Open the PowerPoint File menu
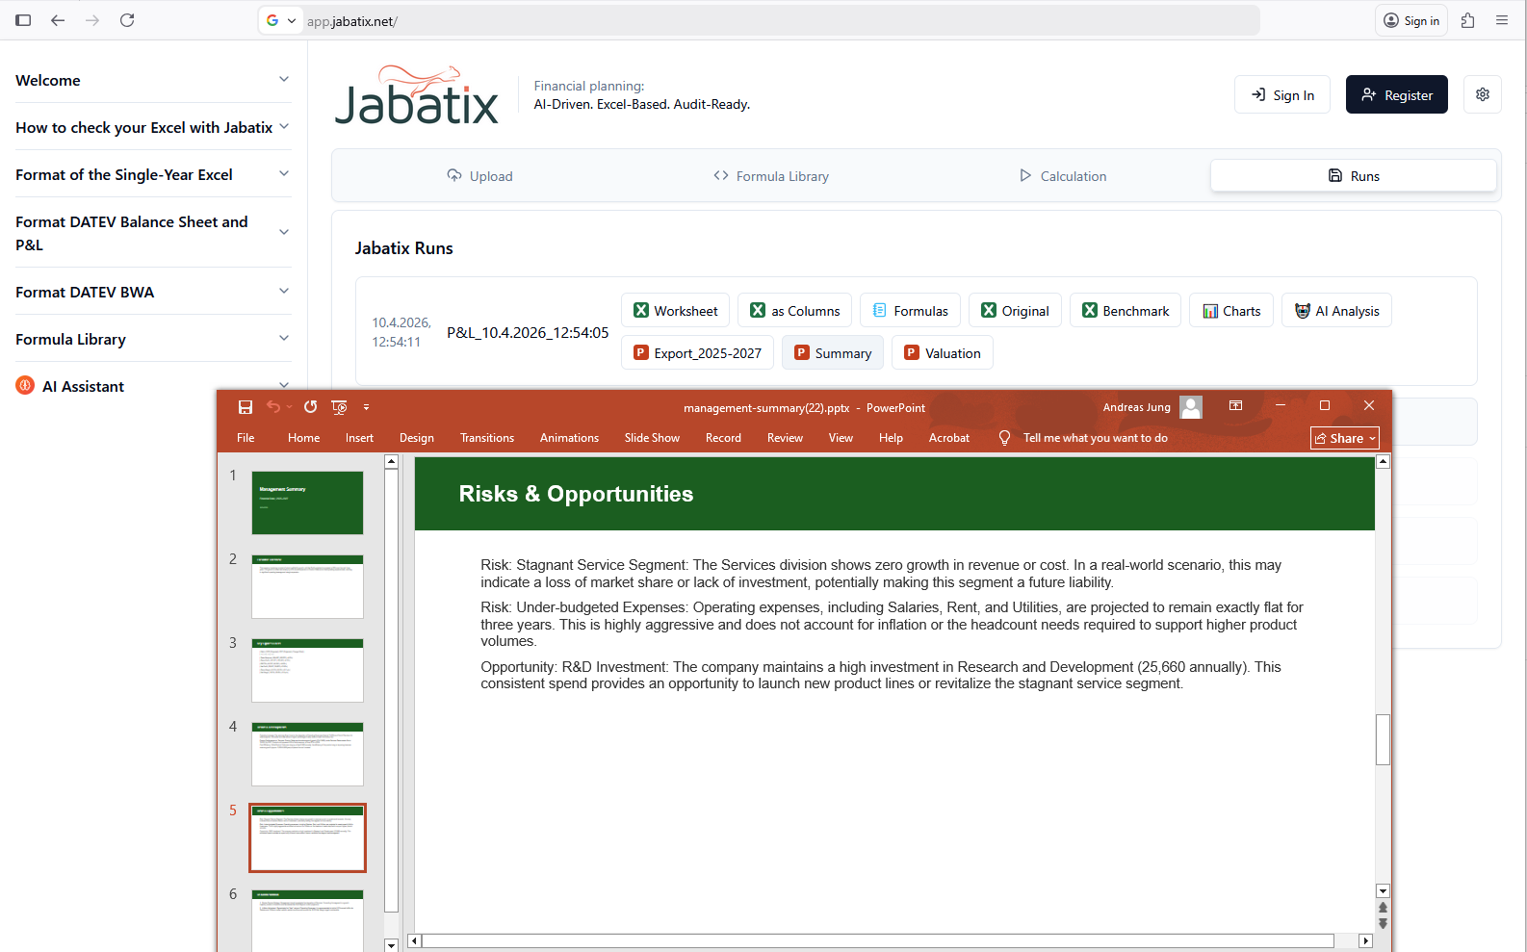1527x952 pixels. pos(246,438)
